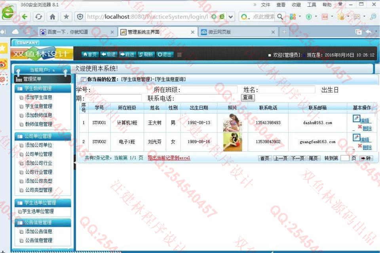Click the photo thumbnail of 王大树
Viewport: 380px width, 253px height.
click(x=232, y=123)
